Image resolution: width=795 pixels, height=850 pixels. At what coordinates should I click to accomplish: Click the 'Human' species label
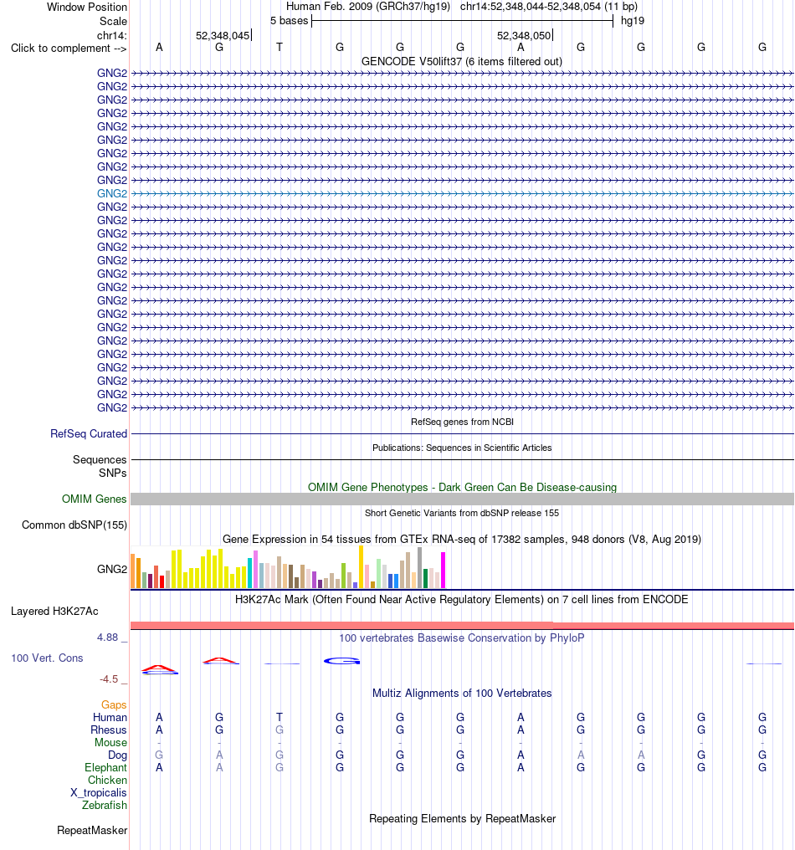[x=110, y=717]
